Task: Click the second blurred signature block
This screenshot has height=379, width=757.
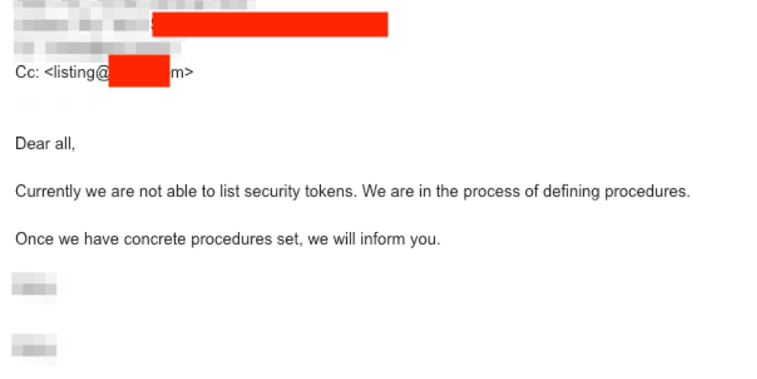Action: click(x=34, y=348)
